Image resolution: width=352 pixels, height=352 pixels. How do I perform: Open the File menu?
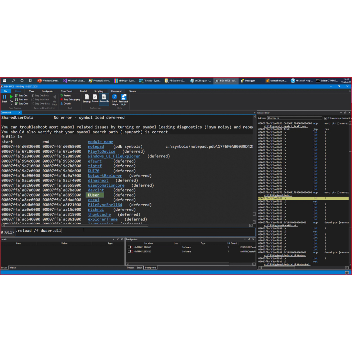pyautogui.click(x=5, y=91)
